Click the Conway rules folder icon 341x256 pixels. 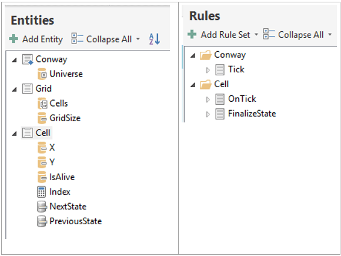[206, 55]
